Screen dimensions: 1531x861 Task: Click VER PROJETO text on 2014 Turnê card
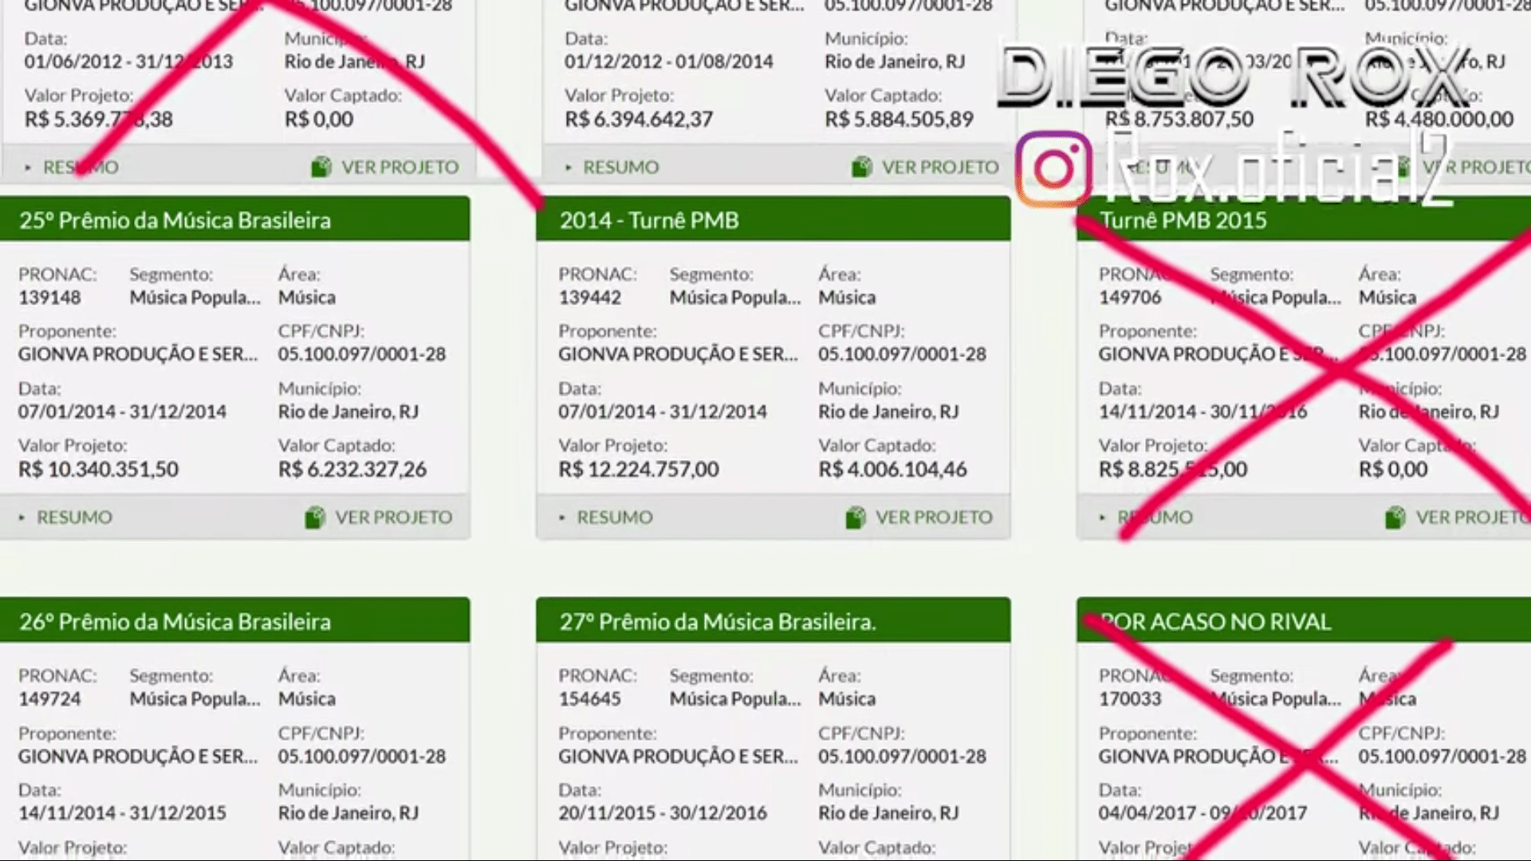click(935, 517)
